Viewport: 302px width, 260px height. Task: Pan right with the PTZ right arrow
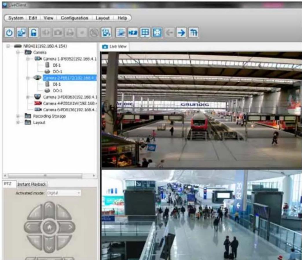point(67,227)
